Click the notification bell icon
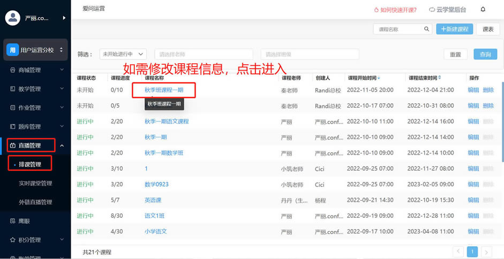The height and width of the screenshot is (259, 504). click(483, 10)
